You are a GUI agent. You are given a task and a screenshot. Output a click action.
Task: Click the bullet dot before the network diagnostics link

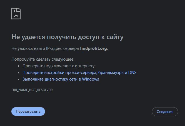coord(19,79)
